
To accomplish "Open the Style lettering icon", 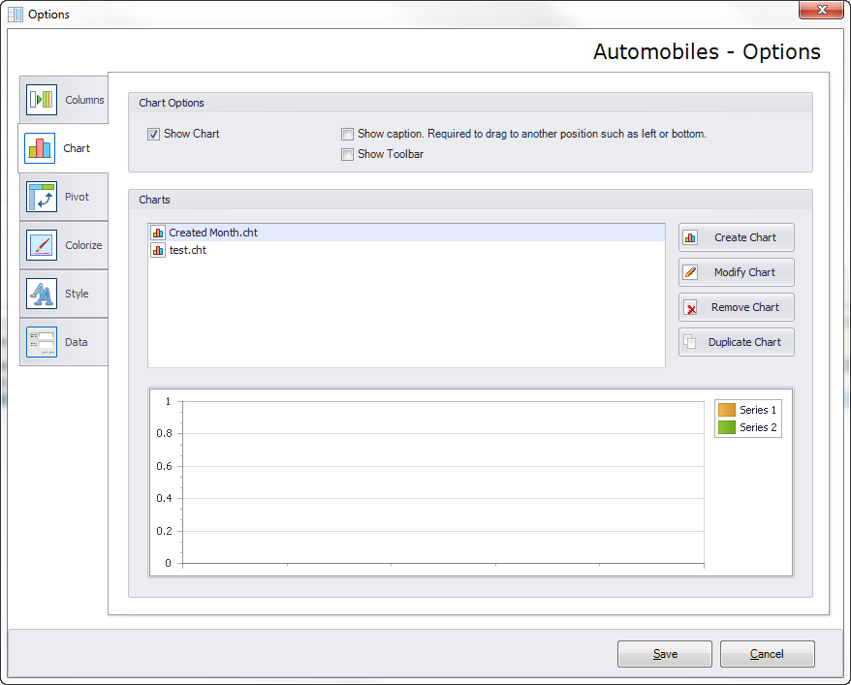I will click(42, 294).
